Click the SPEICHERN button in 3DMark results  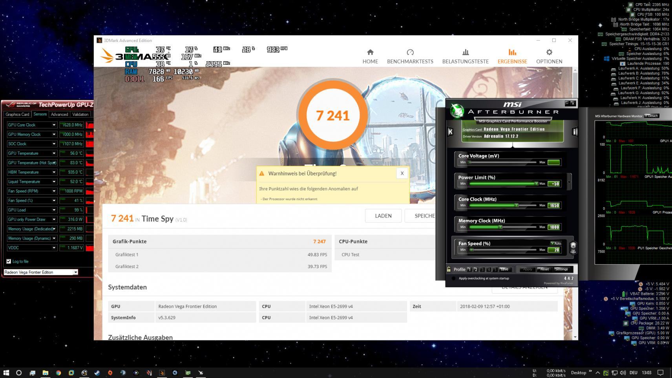coord(421,215)
